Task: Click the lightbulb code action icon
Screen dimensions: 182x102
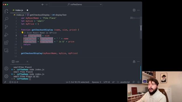Action: click(22, 33)
